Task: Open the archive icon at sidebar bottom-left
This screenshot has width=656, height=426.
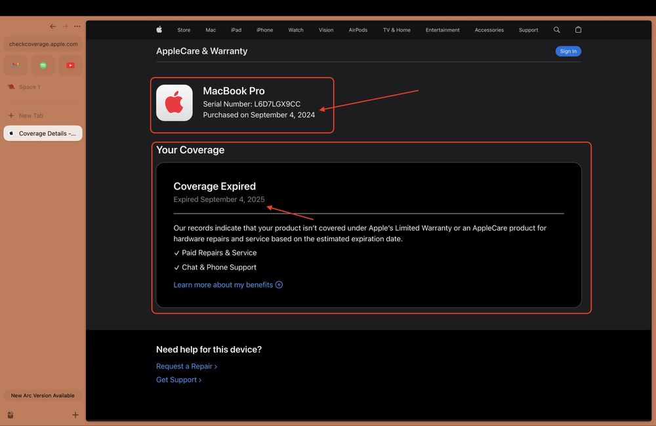Action: (10, 415)
